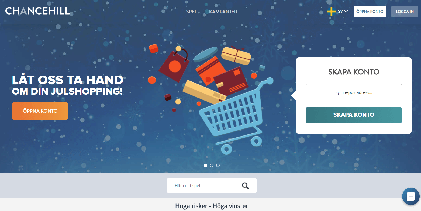Image resolution: width=421 pixels, height=211 pixels.
Task: Click the dark red envelope package graphic
Action: (231, 80)
